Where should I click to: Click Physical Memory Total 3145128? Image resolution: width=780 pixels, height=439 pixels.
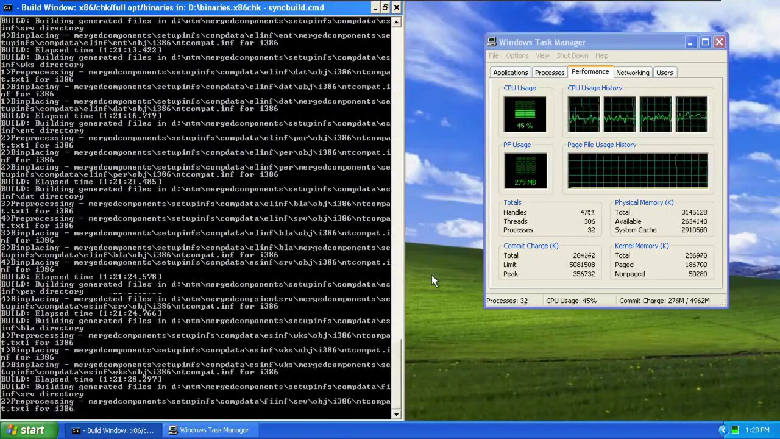click(x=695, y=213)
